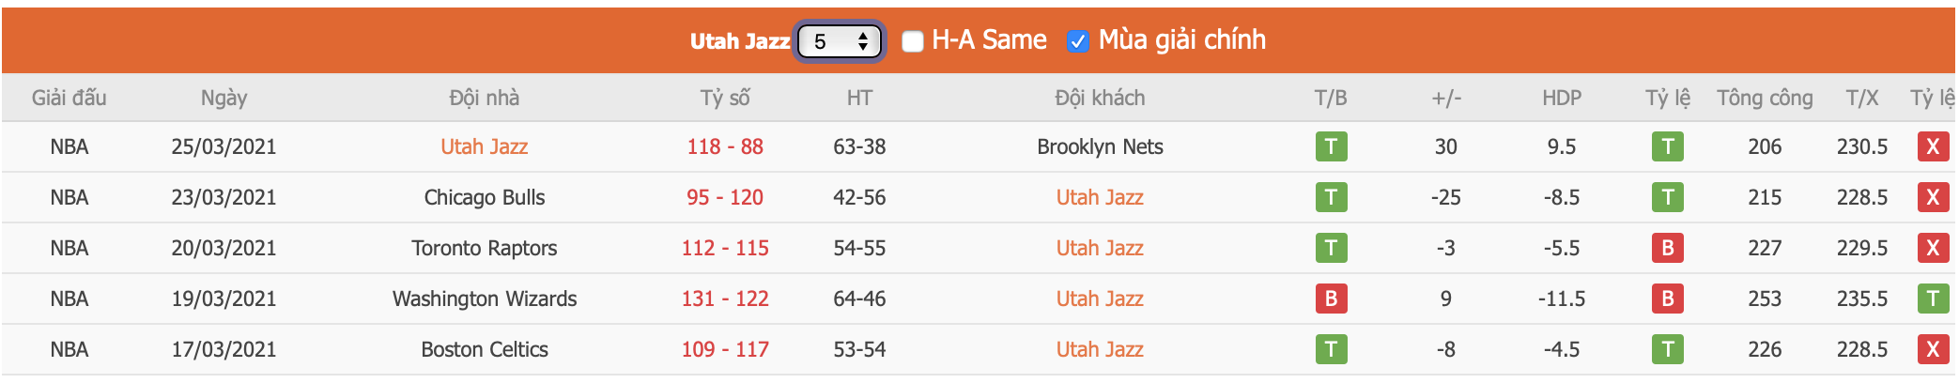Click the red X badge in the 25/03/2021 row
1959x383 pixels.
[1933, 146]
